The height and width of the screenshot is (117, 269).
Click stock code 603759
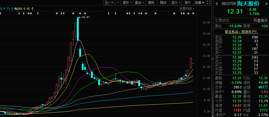click(x=229, y=4)
